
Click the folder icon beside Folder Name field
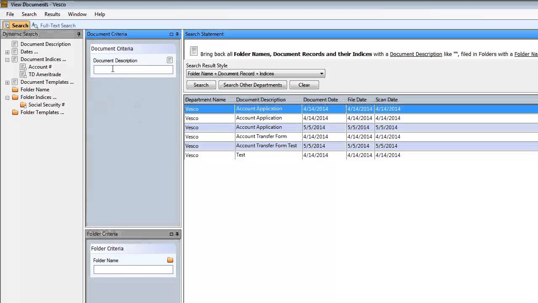tap(170, 260)
